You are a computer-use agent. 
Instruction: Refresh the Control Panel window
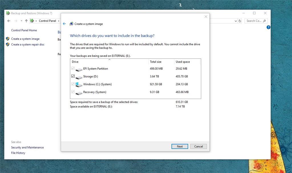click(x=240, y=21)
